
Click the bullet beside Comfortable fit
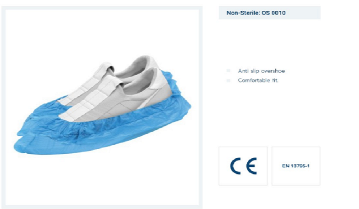tap(228, 80)
